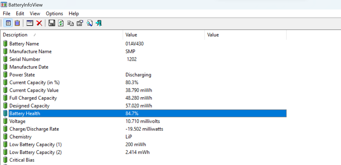Click the Discharging power state value
The width and height of the screenshot is (341, 165).
tap(138, 75)
